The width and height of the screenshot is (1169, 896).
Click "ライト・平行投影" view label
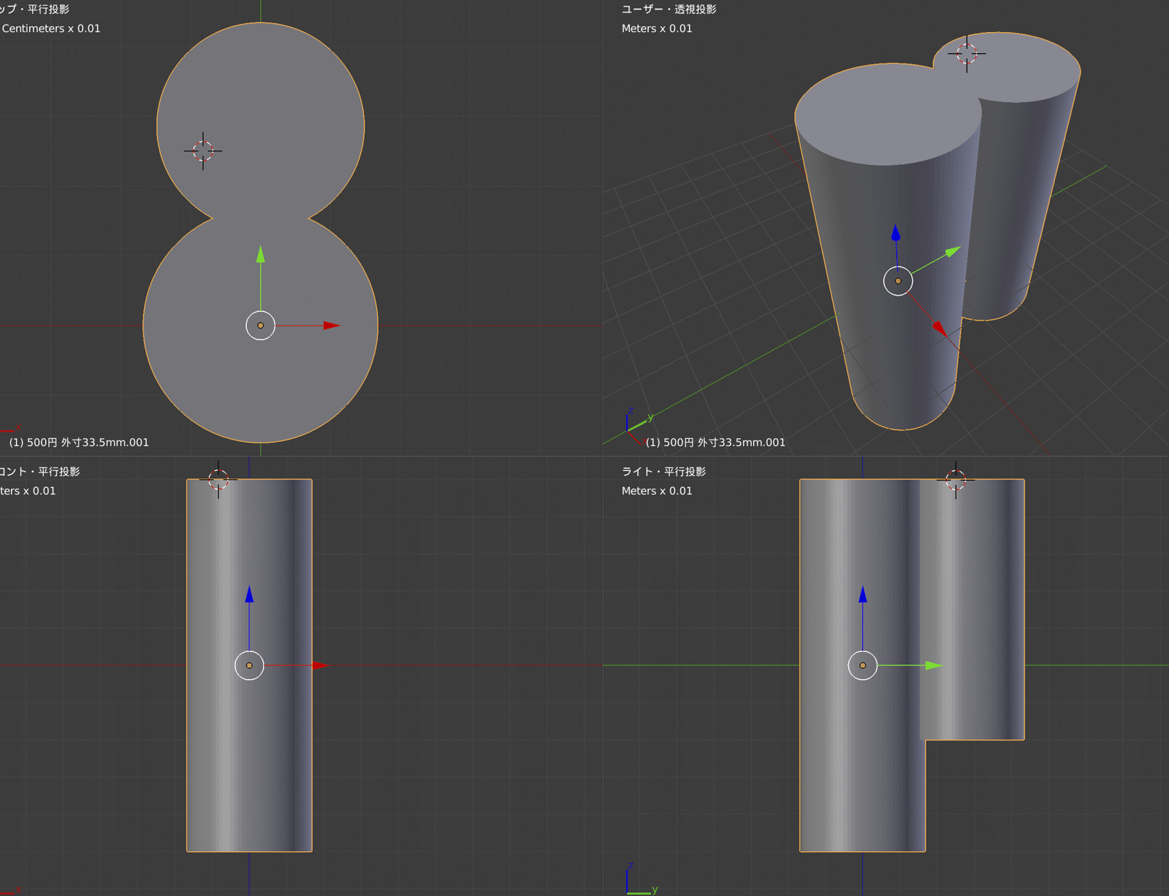[663, 471]
